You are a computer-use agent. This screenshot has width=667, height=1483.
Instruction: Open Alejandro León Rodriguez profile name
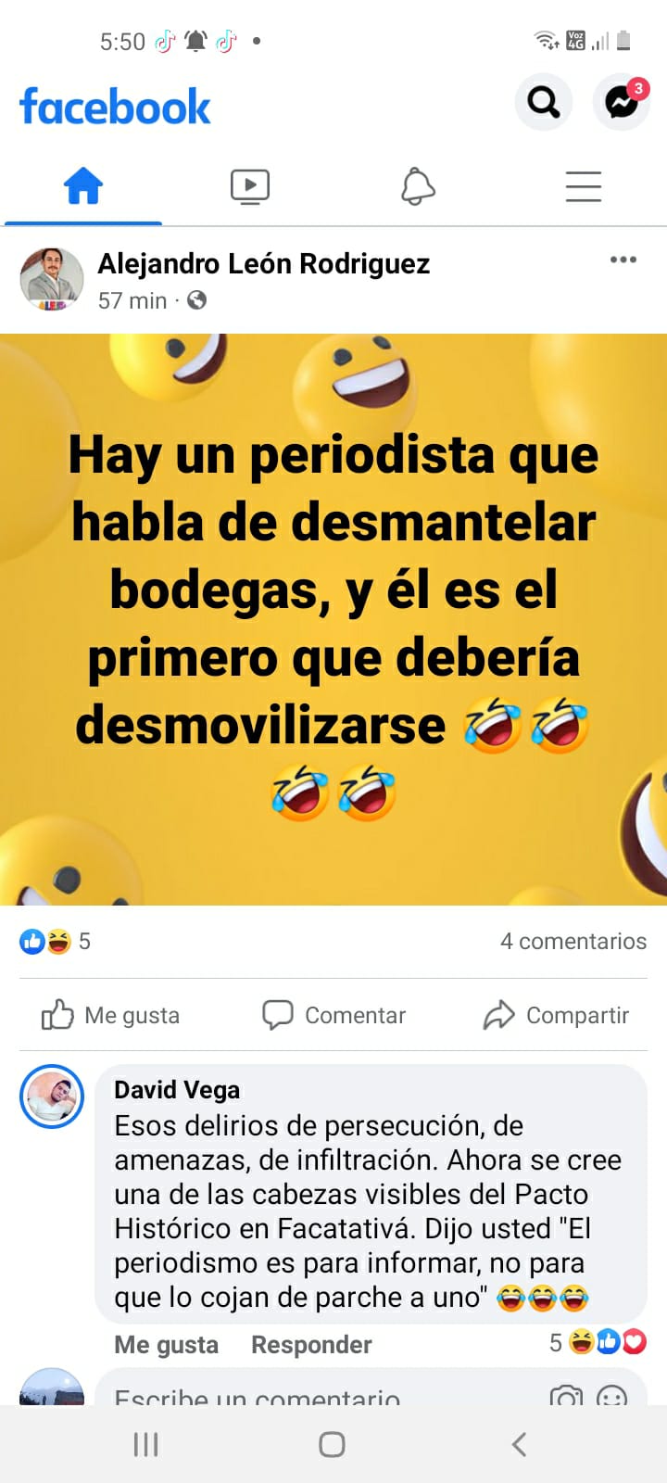pos(264,264)
